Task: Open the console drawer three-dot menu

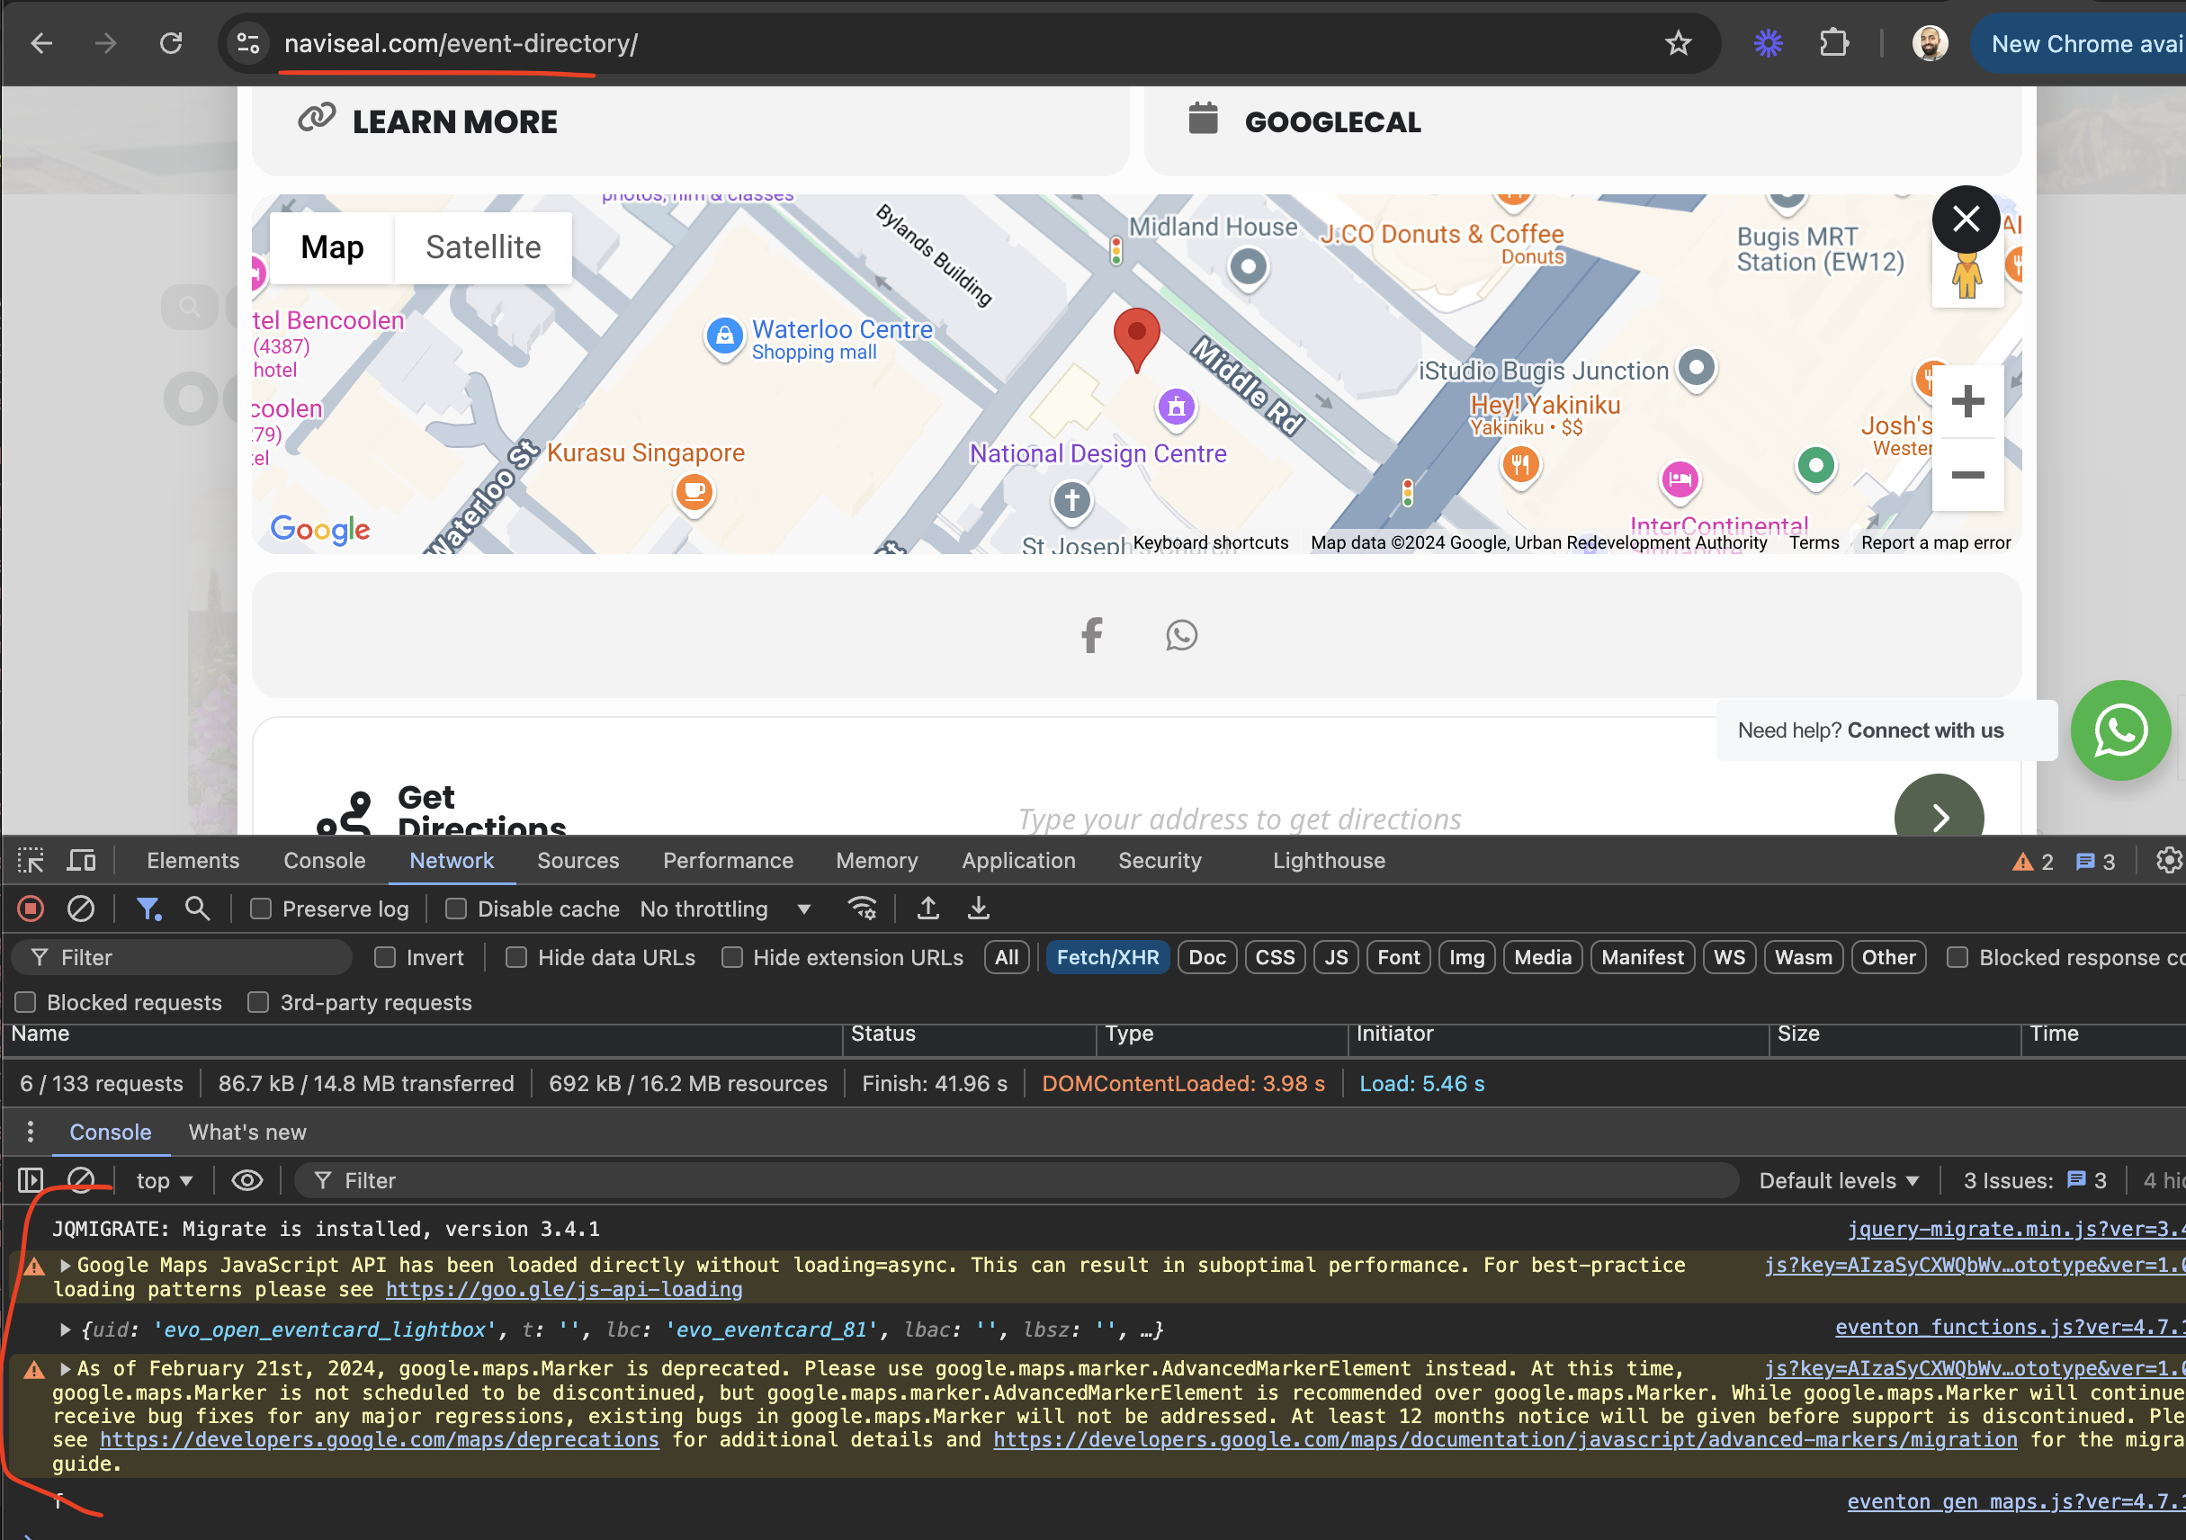Action: click(x=31, y=1133)
